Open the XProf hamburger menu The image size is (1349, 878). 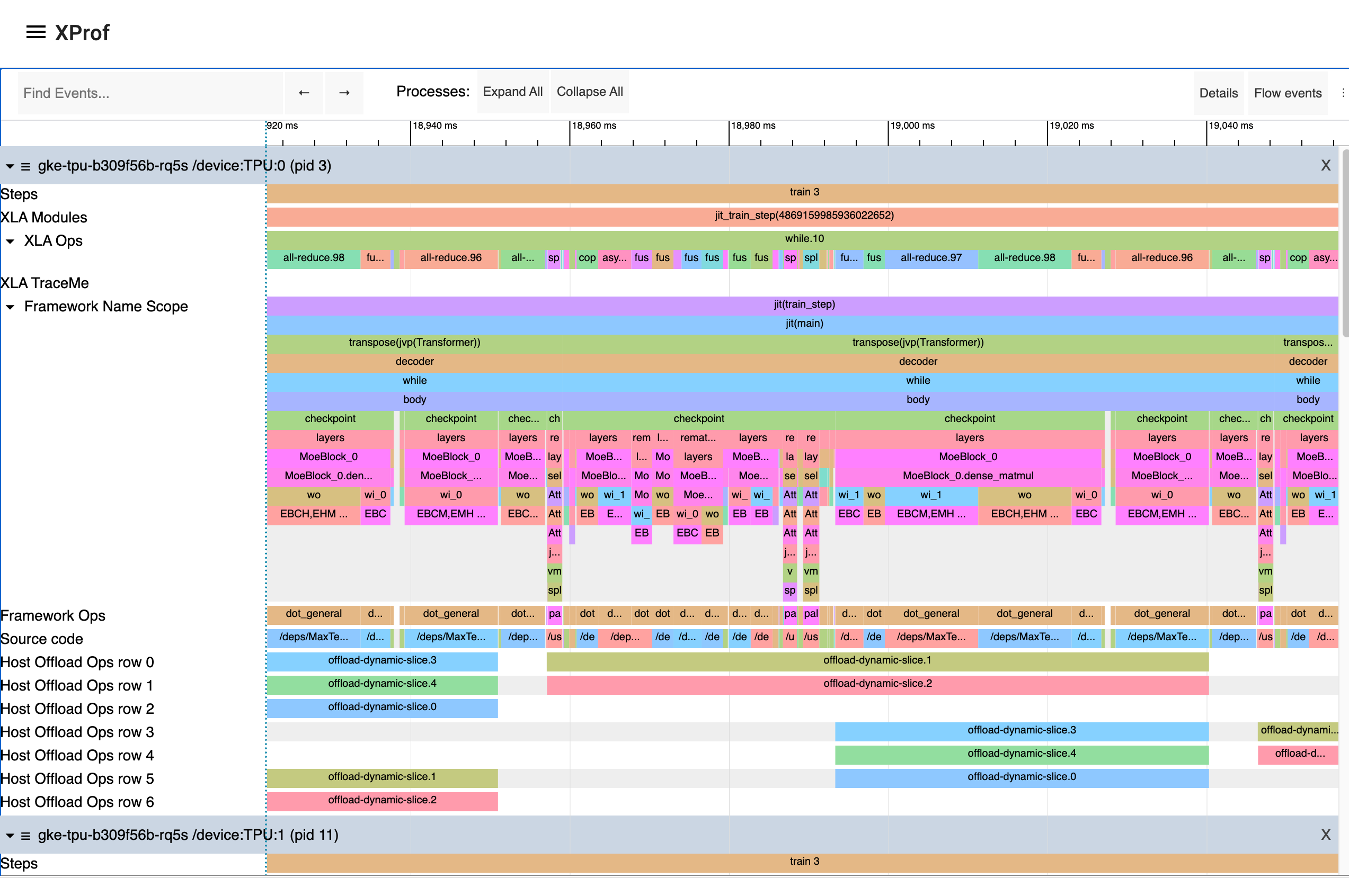[35, 32]
